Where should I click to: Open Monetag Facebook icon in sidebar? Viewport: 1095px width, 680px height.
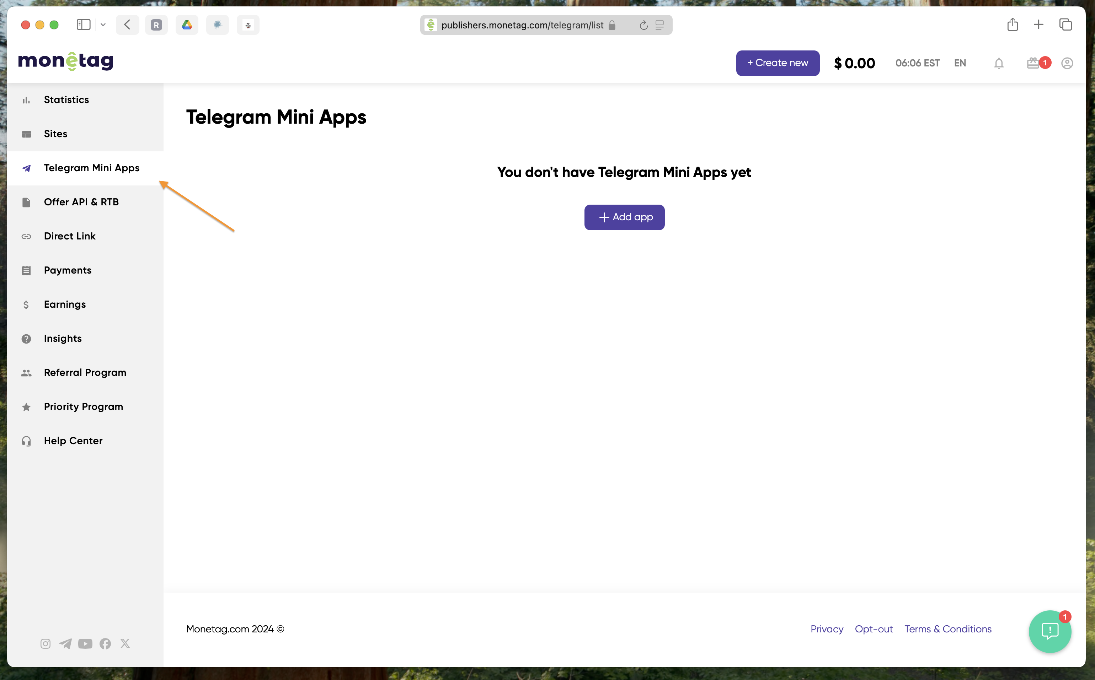(105, 643)
